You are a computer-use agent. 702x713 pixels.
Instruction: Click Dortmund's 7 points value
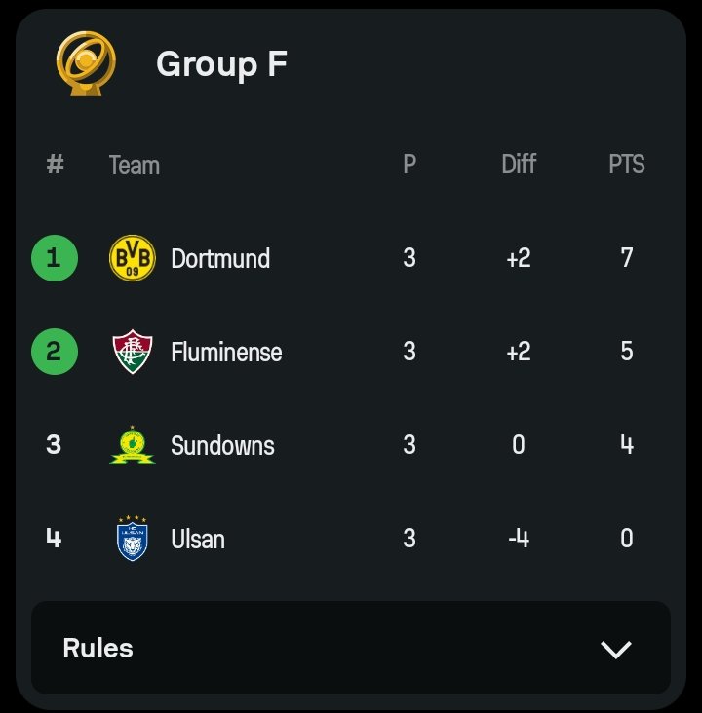pyautogui.click(x=627, y=258)
